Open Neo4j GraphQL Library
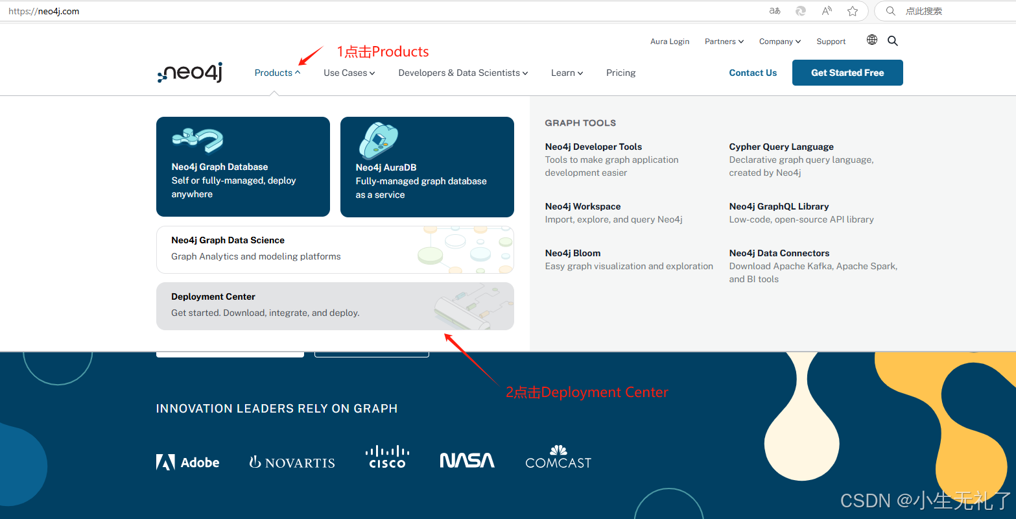This screenshot has height=519, width=1016. pyautogui.click(x=779, y=206)
